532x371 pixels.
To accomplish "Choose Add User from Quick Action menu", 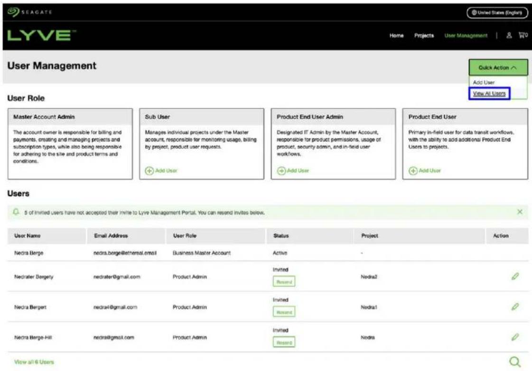I will tap(484, 83).
